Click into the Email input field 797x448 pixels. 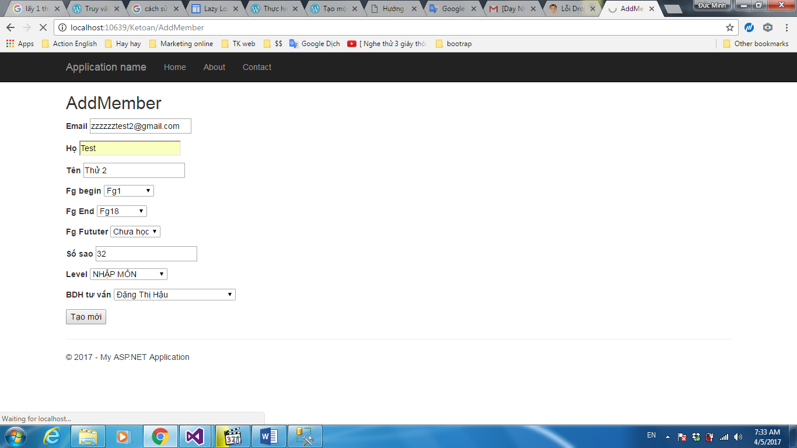coord(140,126)
